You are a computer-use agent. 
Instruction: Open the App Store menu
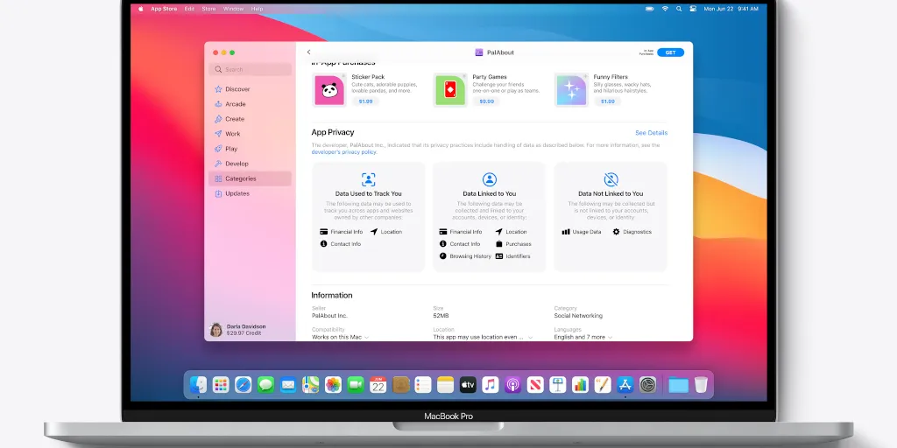(164, 9)
